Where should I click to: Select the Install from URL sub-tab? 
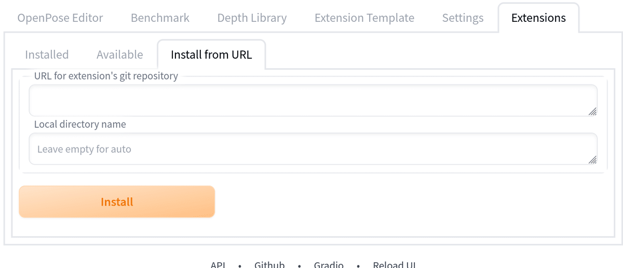pos(211,55)
